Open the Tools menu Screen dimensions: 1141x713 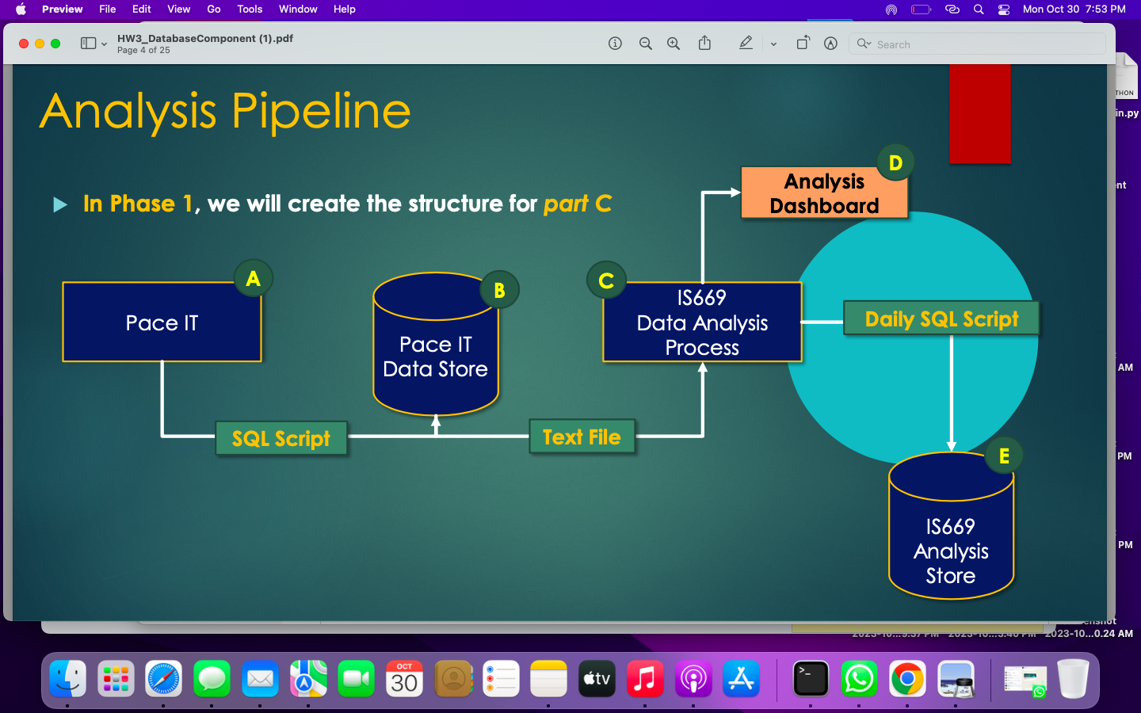tap(249, 10)
